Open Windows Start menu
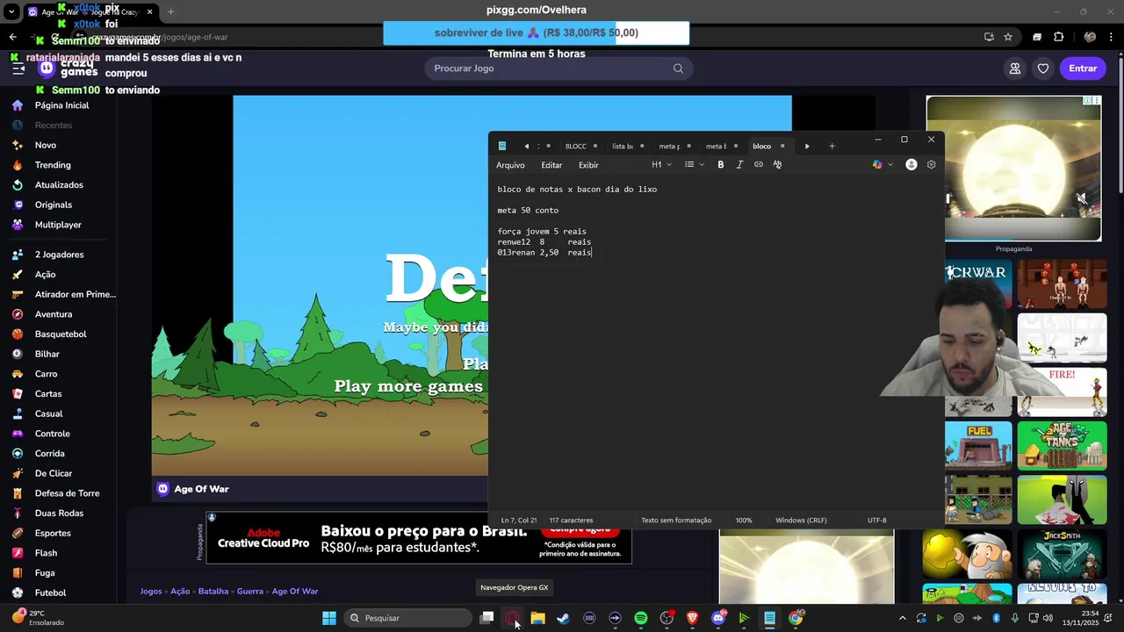This screenshot has width=1124, height=632. [x=329, y=618]
